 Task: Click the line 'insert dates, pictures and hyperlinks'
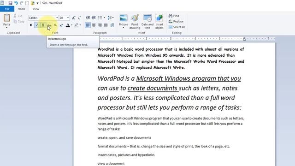pyautogui.click(x=126, y=155)
